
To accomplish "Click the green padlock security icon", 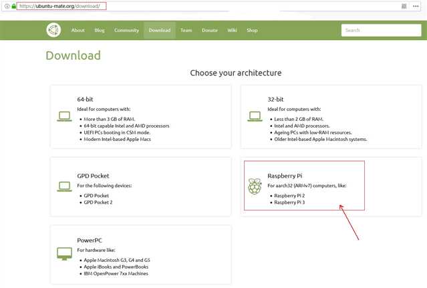I will [x=13, y=6].
